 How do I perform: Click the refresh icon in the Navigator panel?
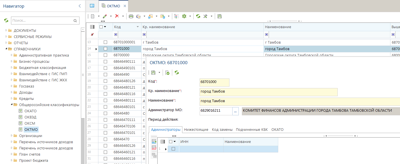[x=6, y=20]
